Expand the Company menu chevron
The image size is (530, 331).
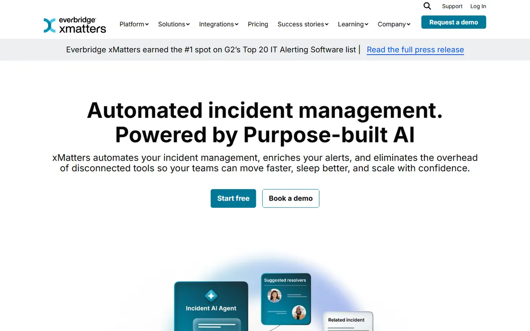(408, 24)
